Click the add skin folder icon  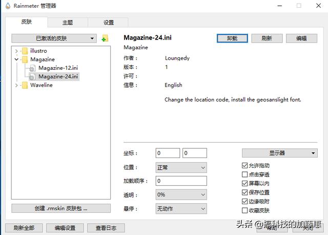pos(105,38)
